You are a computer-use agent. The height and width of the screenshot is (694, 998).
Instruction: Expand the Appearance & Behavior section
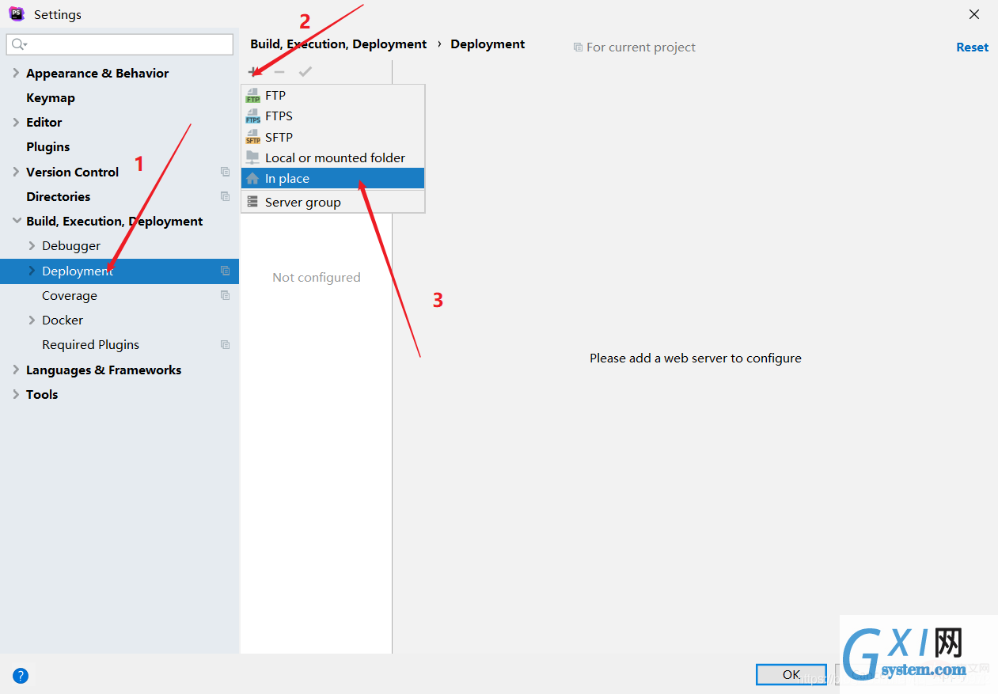click(x=16, y=73)
